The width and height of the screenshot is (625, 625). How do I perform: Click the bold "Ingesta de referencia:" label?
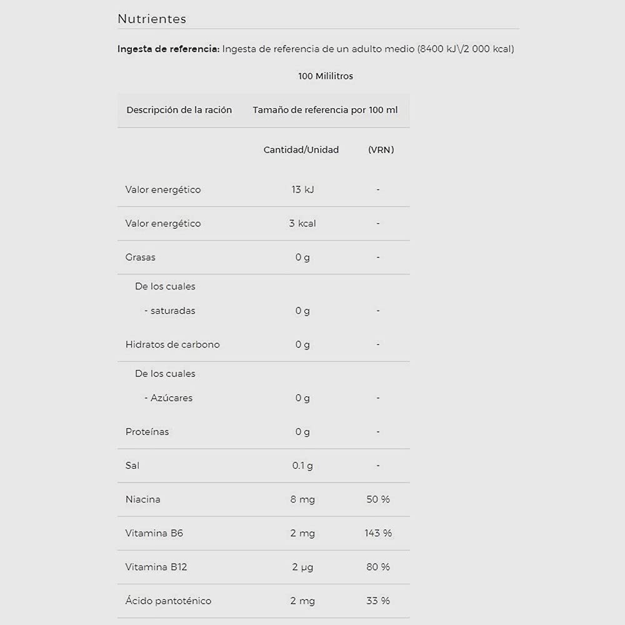168,49
